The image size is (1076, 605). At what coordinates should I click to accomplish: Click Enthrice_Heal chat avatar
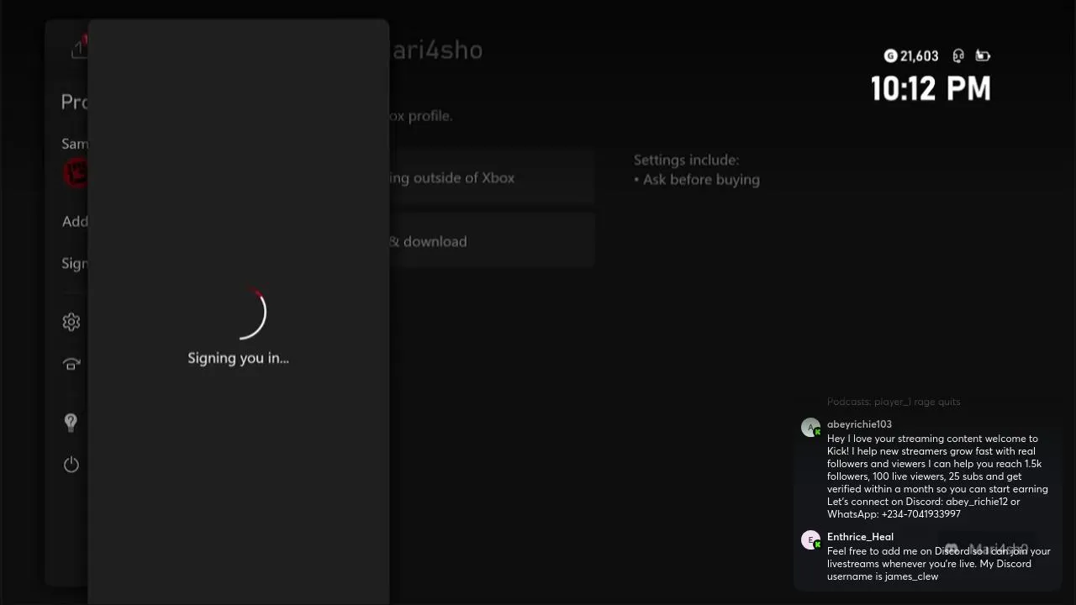click(x=810, y=540)
